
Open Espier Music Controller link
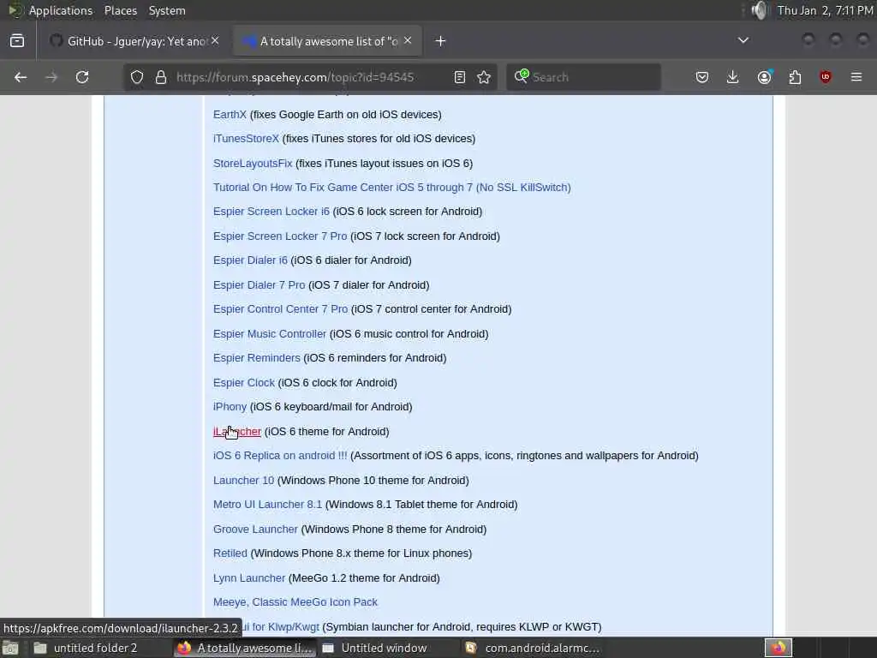click(x=269, y=334)
